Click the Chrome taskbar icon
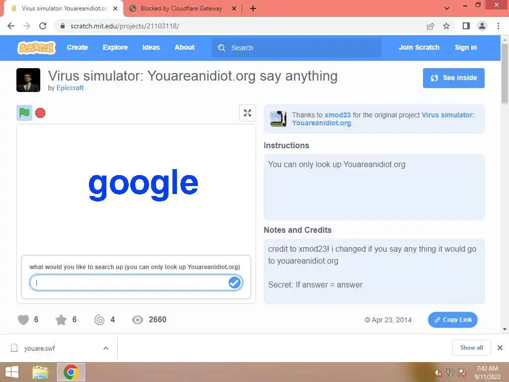 point(71,372)
